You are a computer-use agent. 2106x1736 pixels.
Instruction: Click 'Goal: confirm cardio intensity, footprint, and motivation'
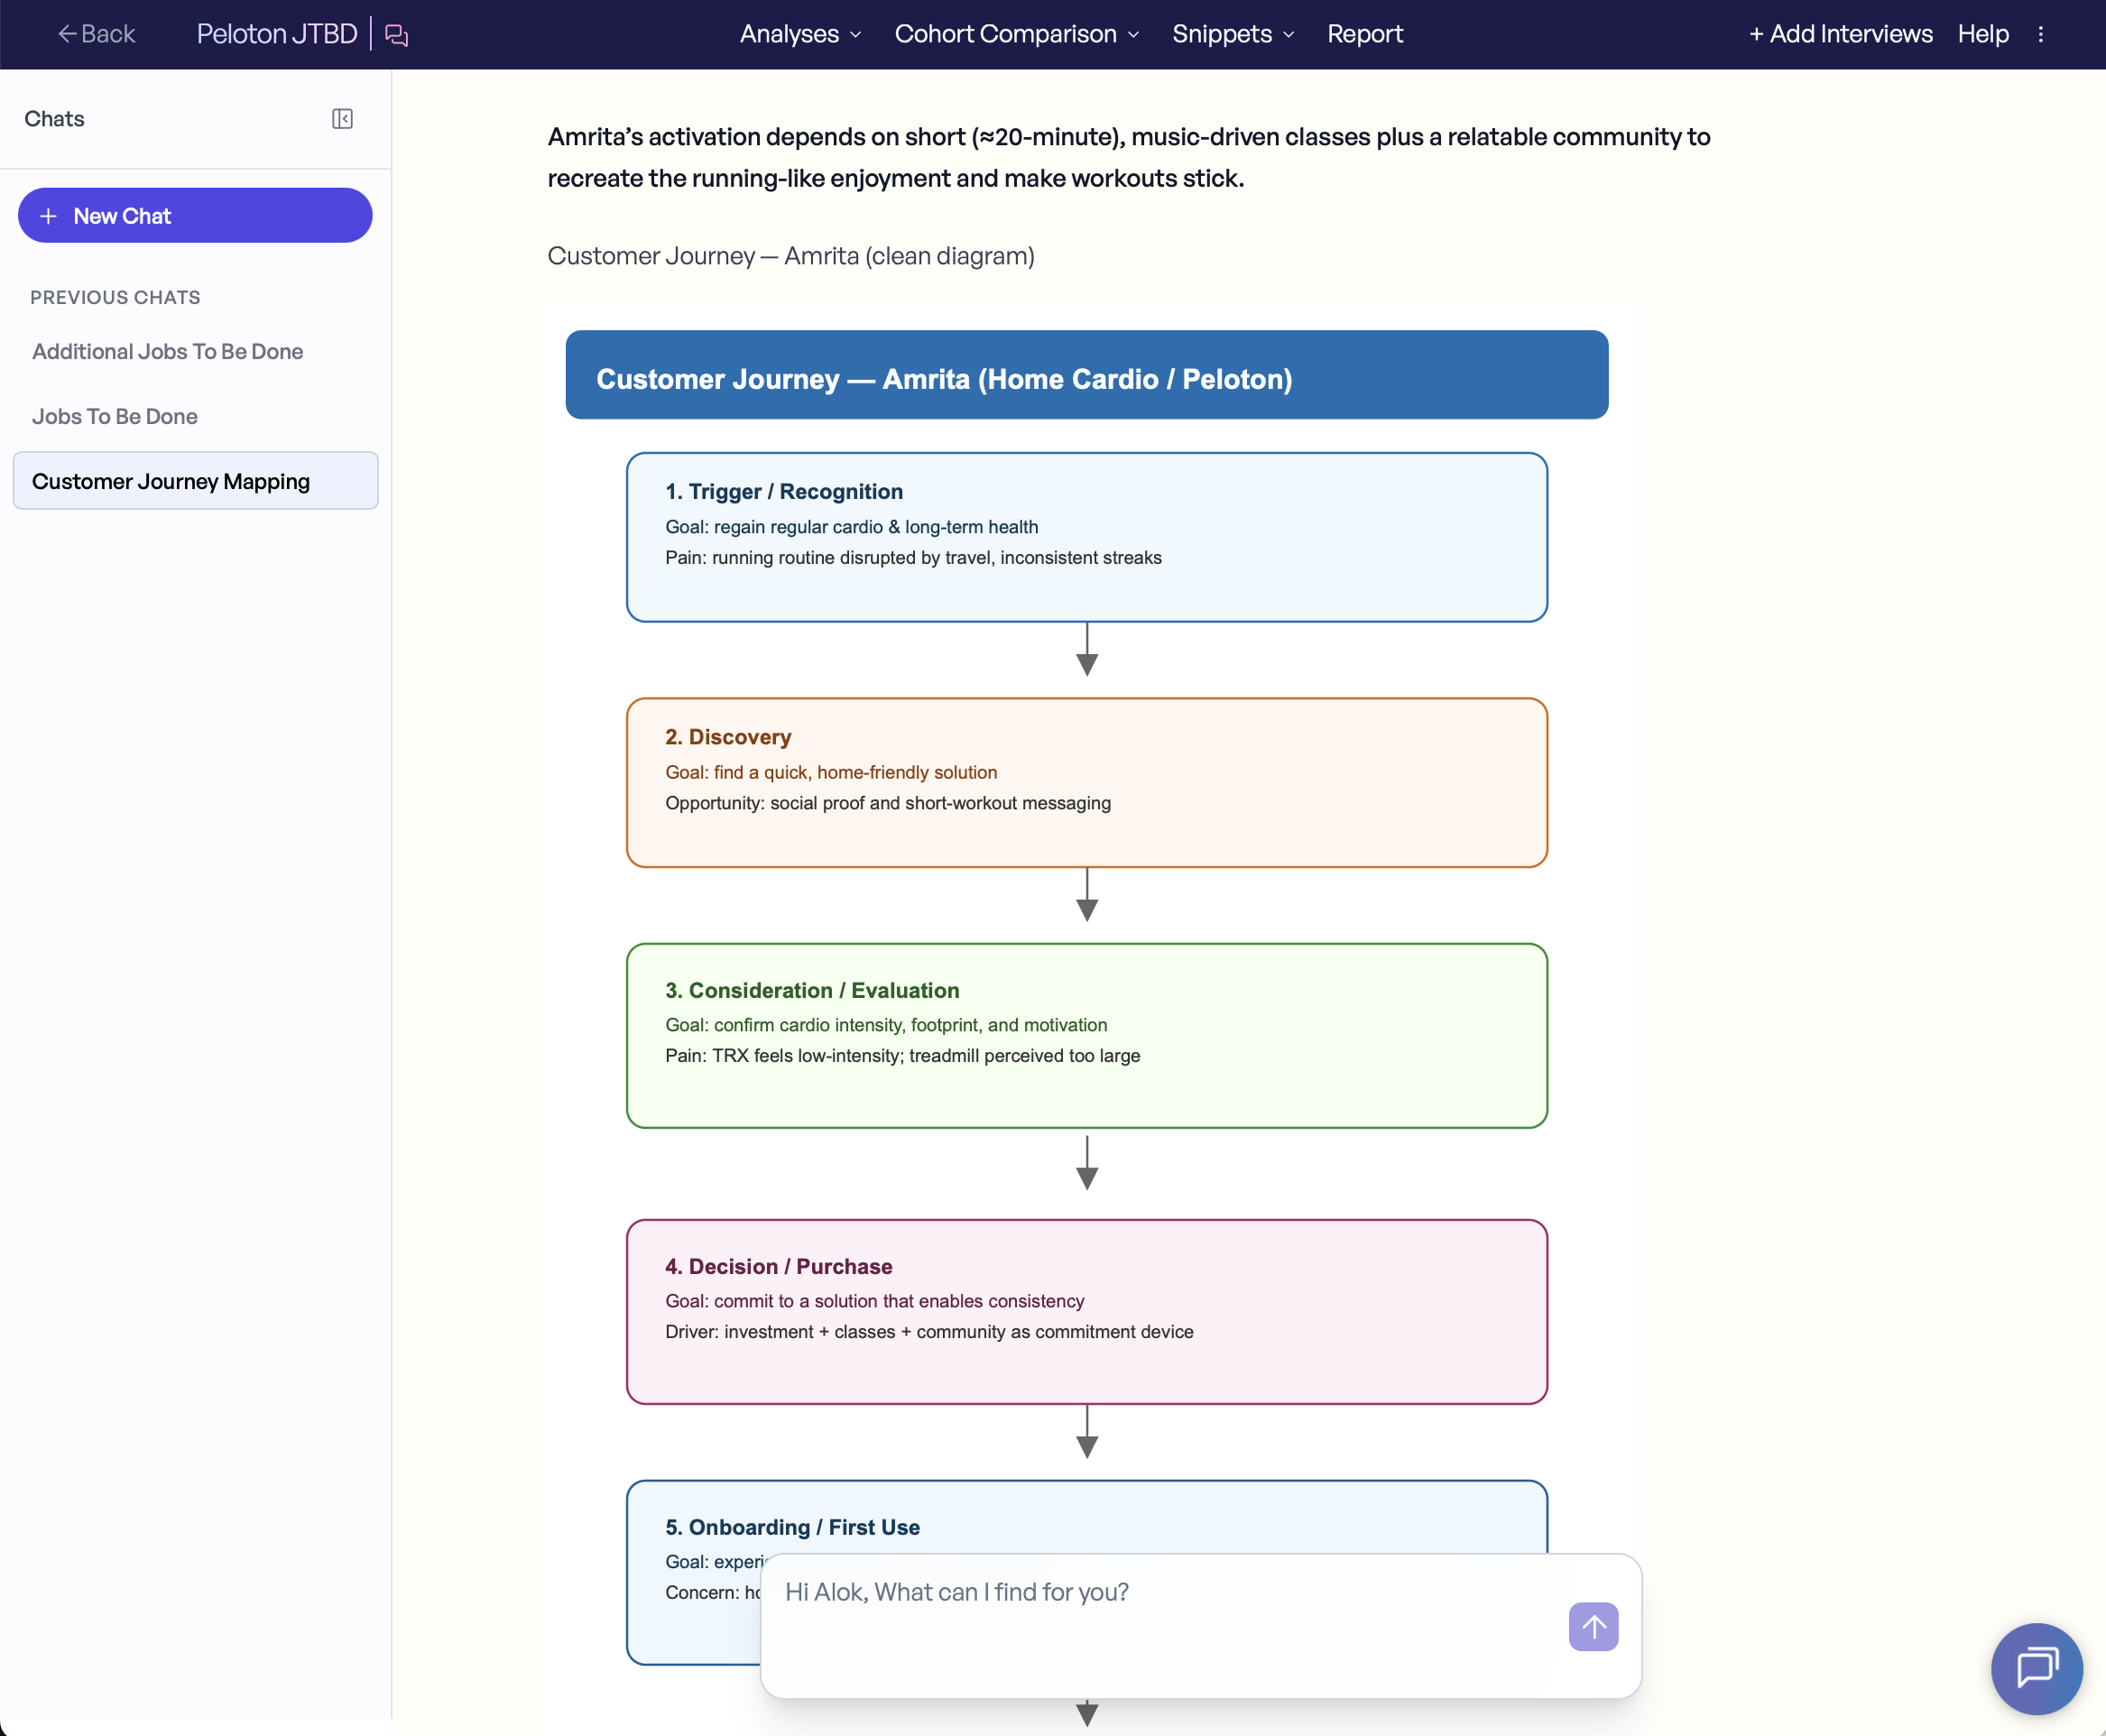(886, 1025)
